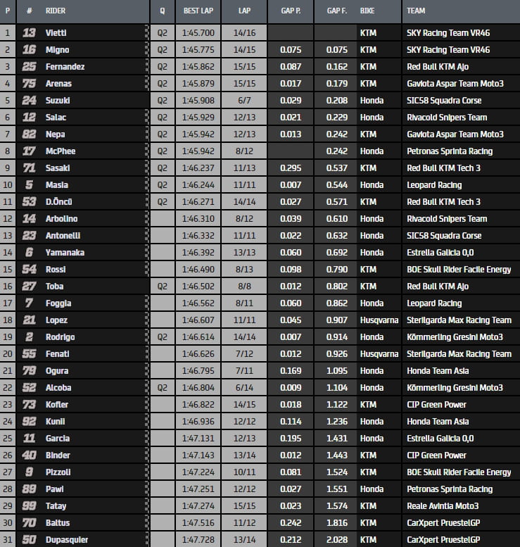520x547 pixels.
Task: Click checkered flag marker beside Vietti
Action: (x=147, y=33)
